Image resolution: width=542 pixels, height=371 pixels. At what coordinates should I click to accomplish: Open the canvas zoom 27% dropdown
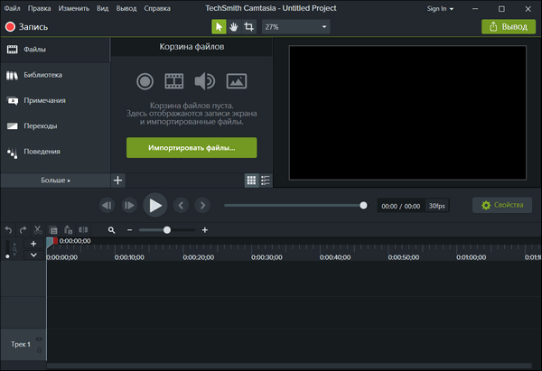click(296, 26)
